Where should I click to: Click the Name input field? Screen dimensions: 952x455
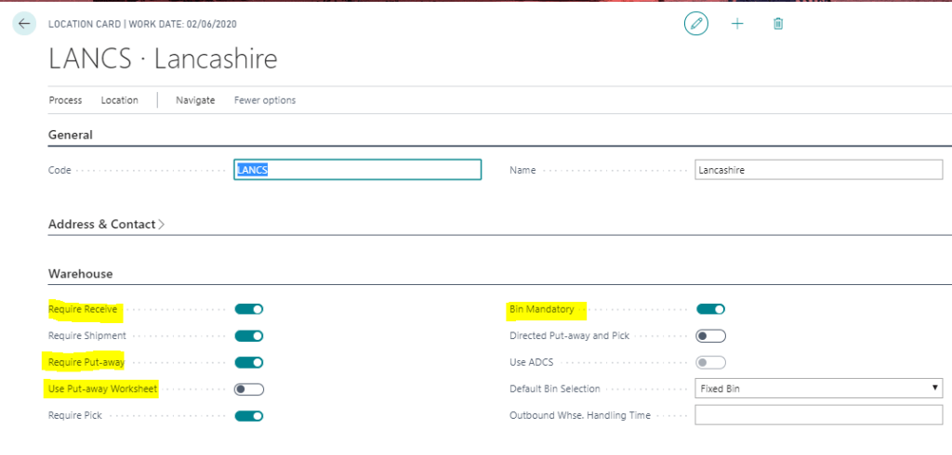pos(818,170)
